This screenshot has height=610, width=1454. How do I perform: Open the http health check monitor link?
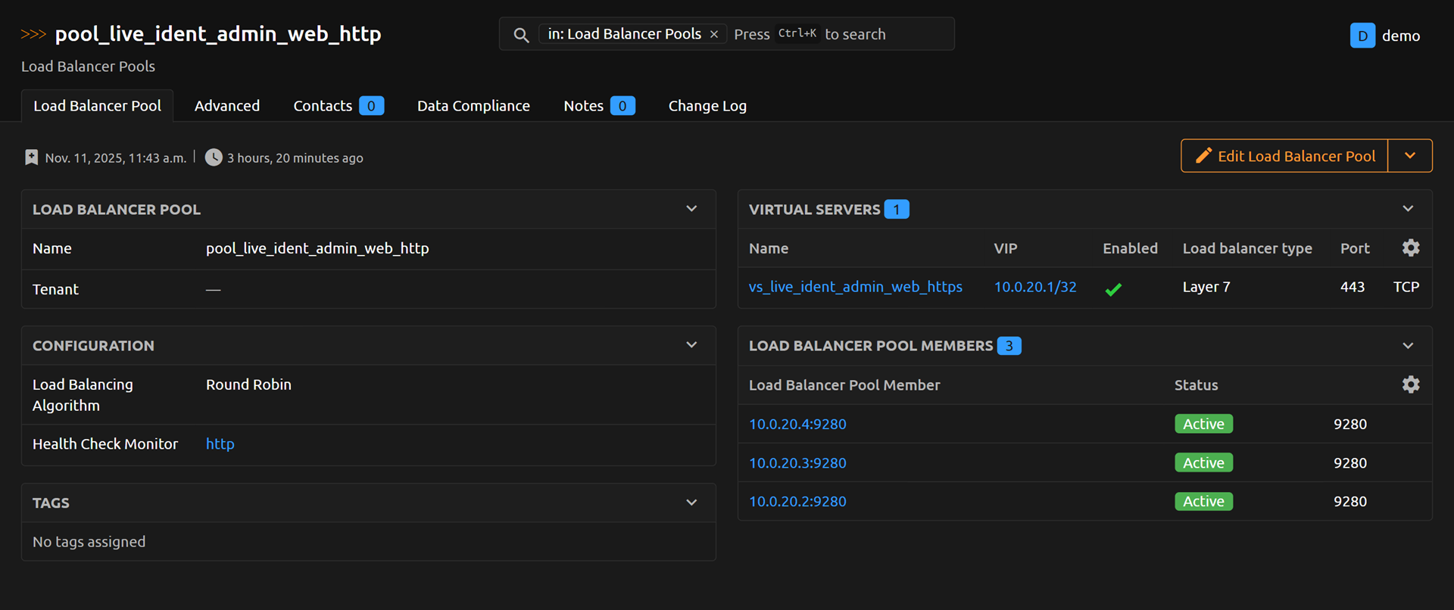[220, 444]
